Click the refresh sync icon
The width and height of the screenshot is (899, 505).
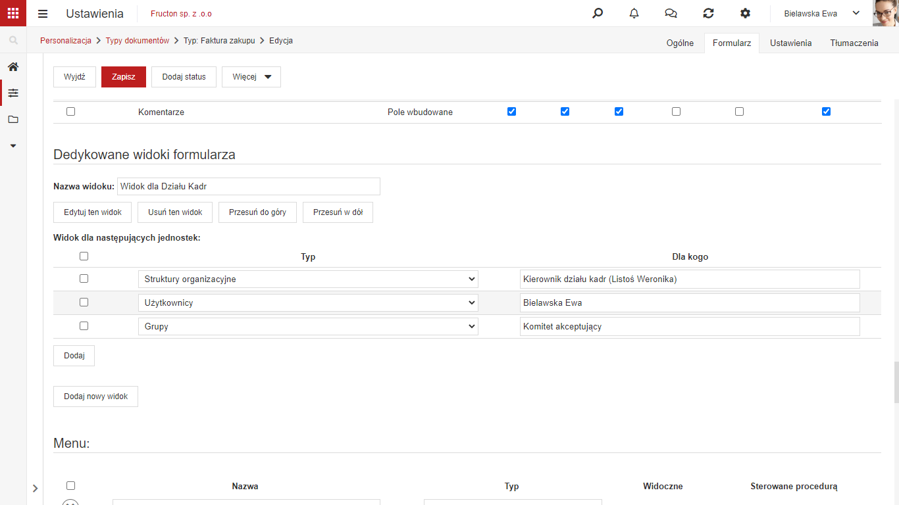point(708,13)
